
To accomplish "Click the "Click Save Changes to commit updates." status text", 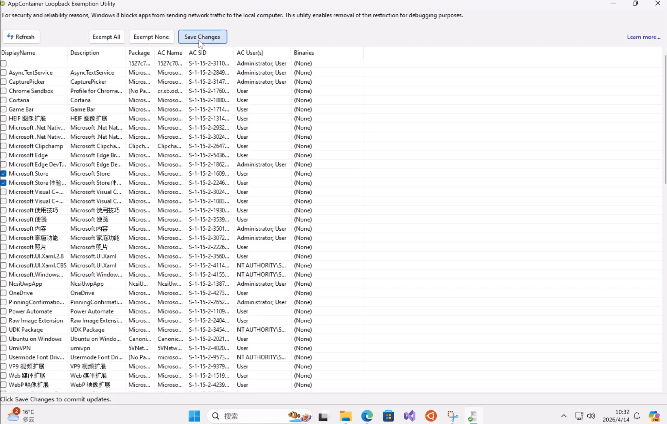I will pyautogui.click(x=56, y=399).
